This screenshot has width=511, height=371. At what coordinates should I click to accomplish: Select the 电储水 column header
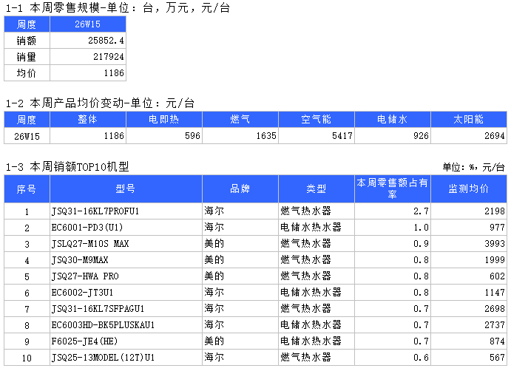(393, 119)
